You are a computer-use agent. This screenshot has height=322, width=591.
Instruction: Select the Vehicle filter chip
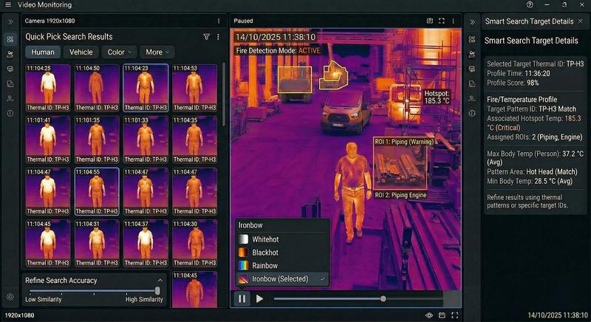(81, 52)
